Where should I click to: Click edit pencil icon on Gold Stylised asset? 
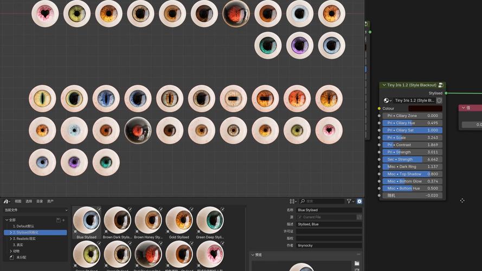click(x=191, y=209)
